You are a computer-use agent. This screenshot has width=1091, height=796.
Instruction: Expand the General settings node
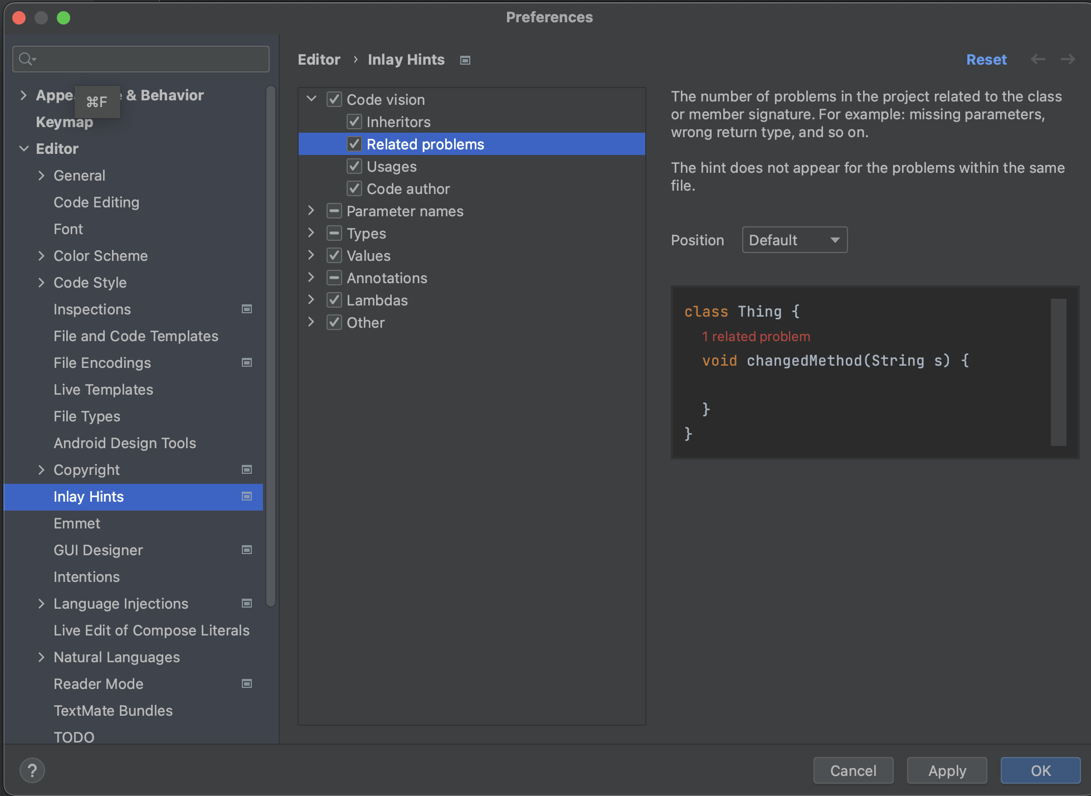pyautogui.click(x=41, y=175)
